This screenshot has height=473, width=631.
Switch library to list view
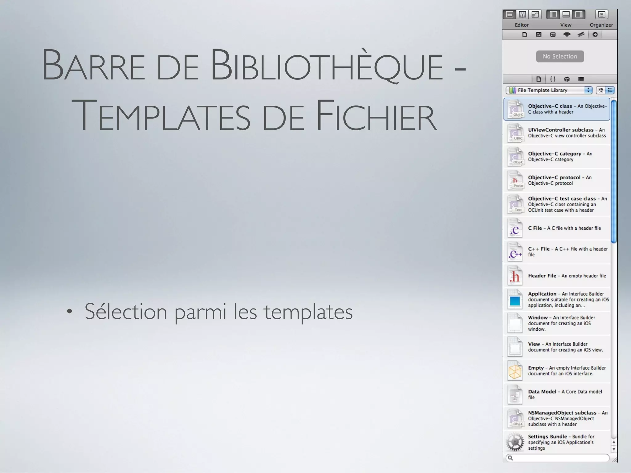tap(610, 90)
